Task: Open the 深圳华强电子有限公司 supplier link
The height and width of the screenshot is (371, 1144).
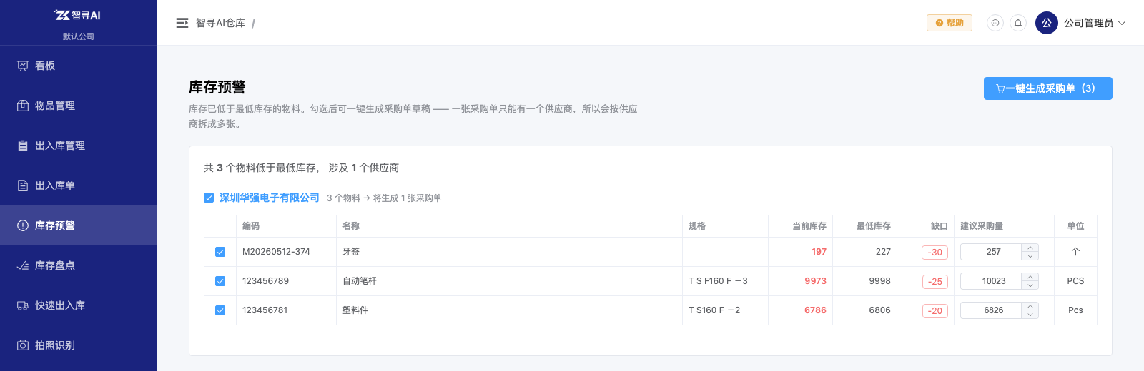Action: [x=270, y=198]
